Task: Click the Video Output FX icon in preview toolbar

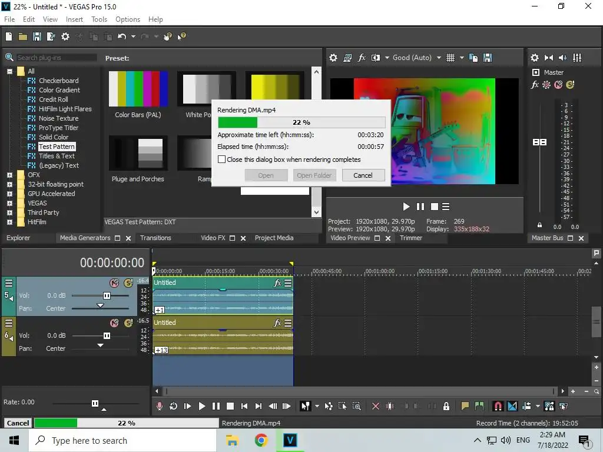Action: [x=362, y=58]
